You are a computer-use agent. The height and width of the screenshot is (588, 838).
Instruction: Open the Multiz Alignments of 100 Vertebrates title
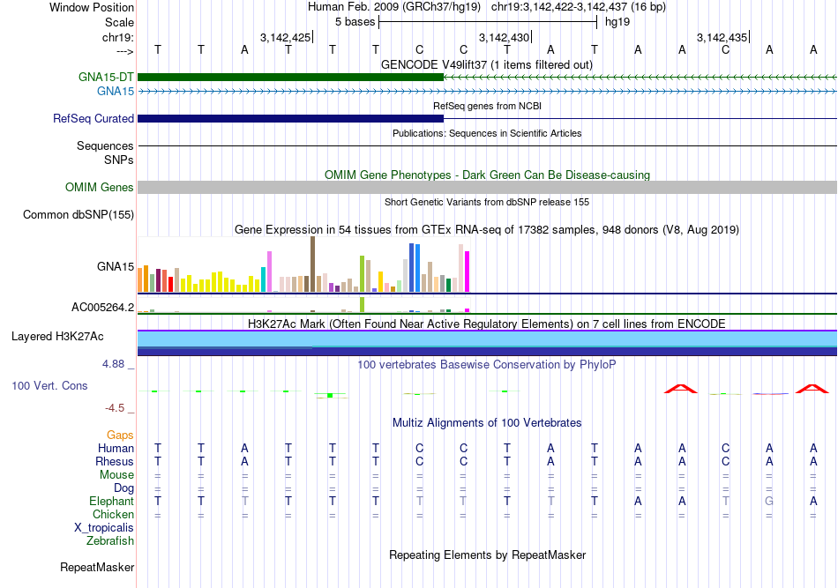[x=487, y=423]
